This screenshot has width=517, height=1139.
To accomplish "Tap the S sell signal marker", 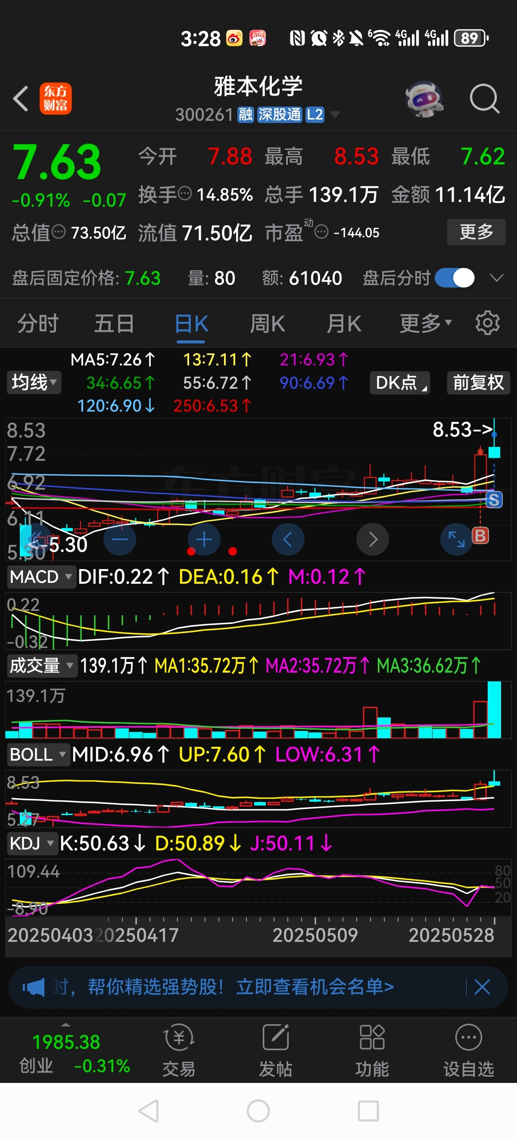I will [494, 500].
